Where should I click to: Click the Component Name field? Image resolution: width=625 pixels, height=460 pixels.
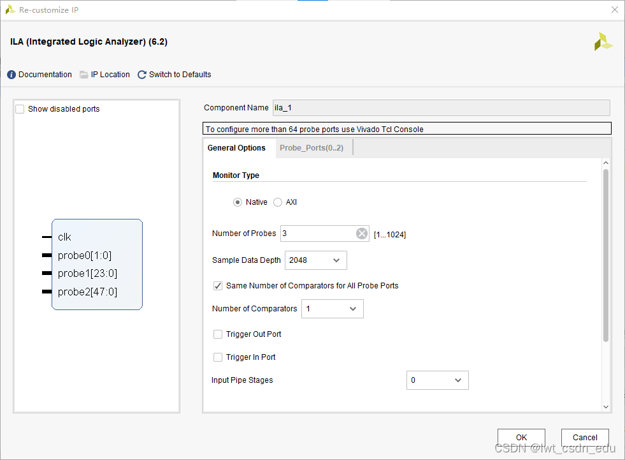[442, 108]
